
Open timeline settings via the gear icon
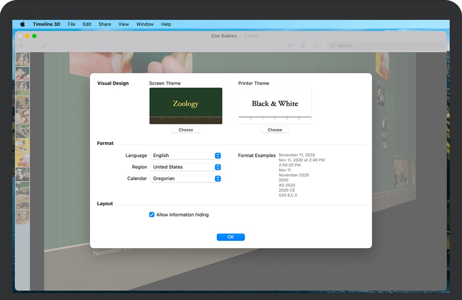(303, 45)
